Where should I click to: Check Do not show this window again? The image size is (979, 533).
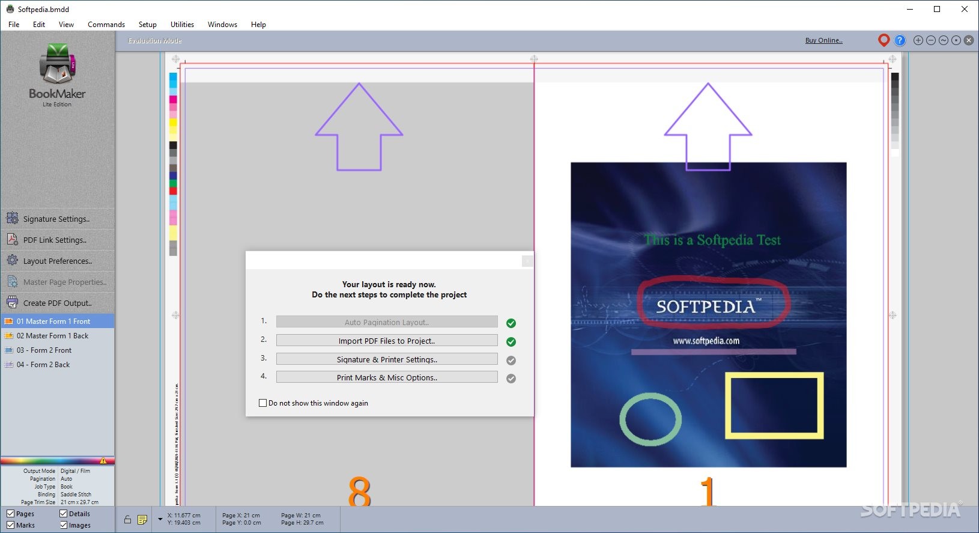click(x=262, y=403)
